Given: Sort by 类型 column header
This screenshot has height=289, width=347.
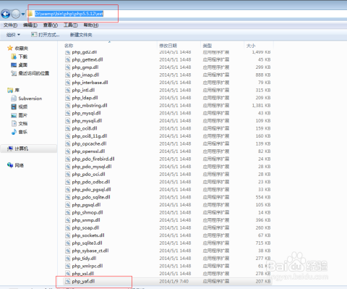Looking at the screenshot, I should [x=207, y=46].
